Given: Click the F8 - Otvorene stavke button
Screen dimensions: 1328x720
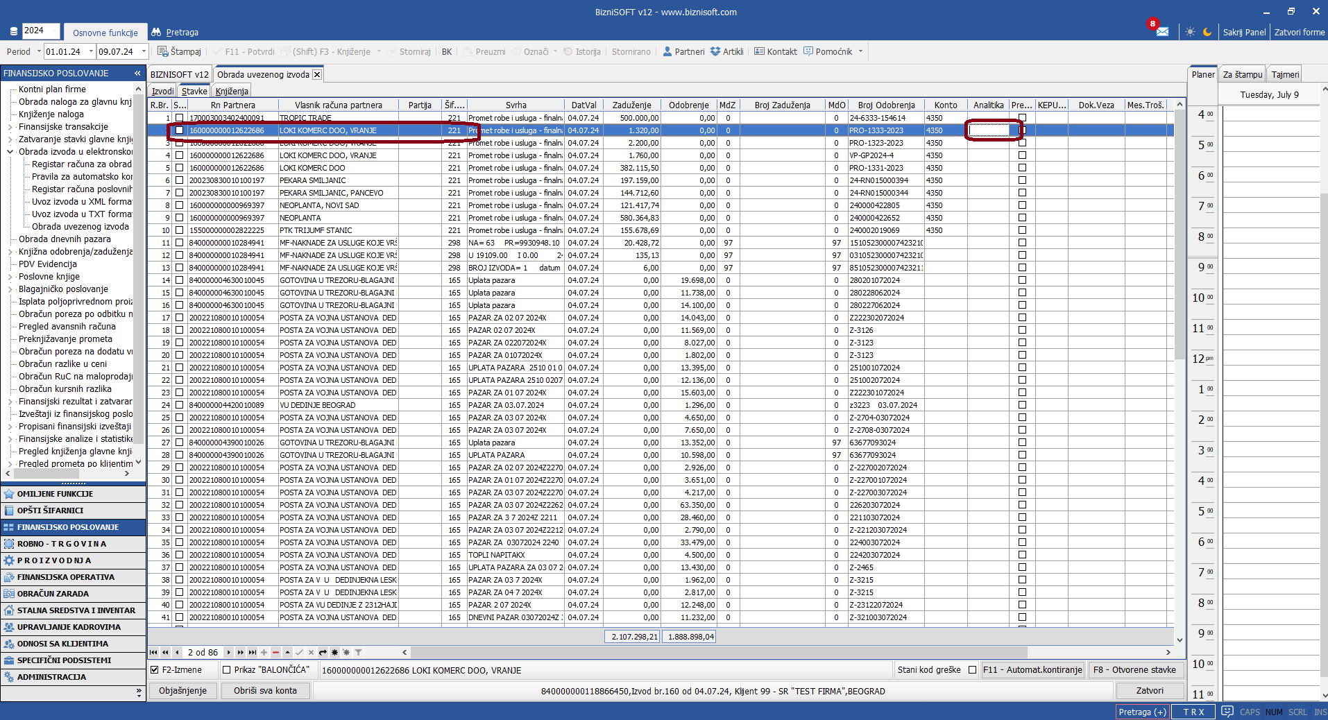Looking at the screenshot, I should 1134,669.
